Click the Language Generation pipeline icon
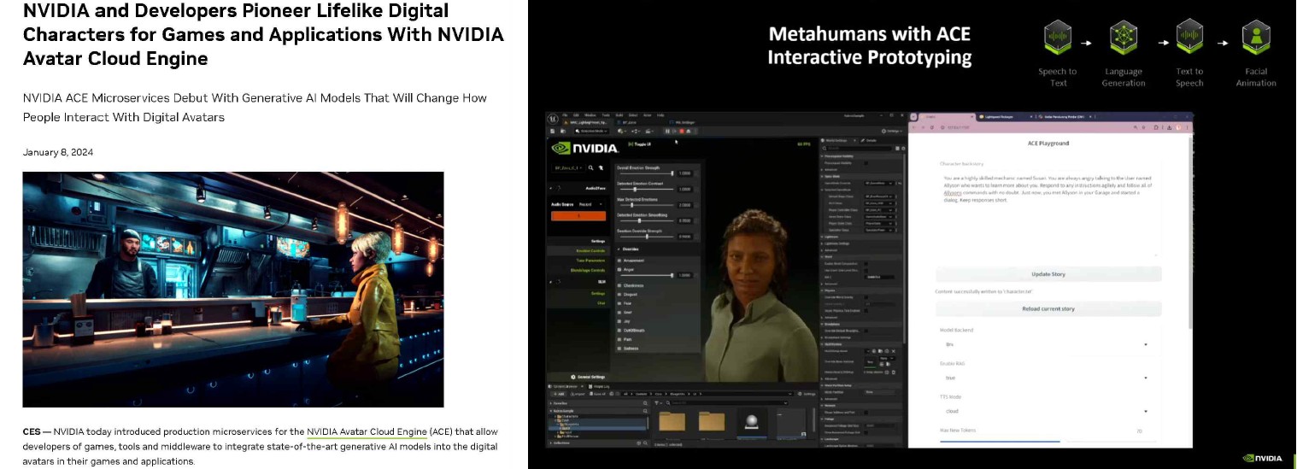 (1124, 38)
